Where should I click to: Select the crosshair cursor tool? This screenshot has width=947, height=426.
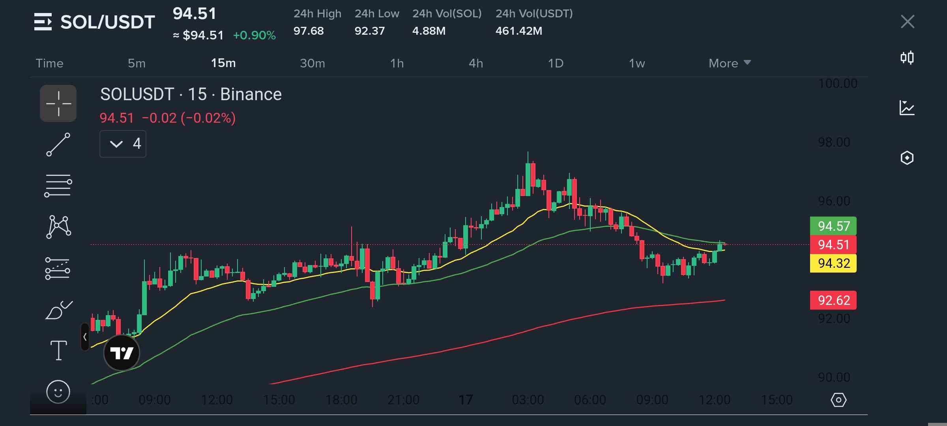point(58,103)
